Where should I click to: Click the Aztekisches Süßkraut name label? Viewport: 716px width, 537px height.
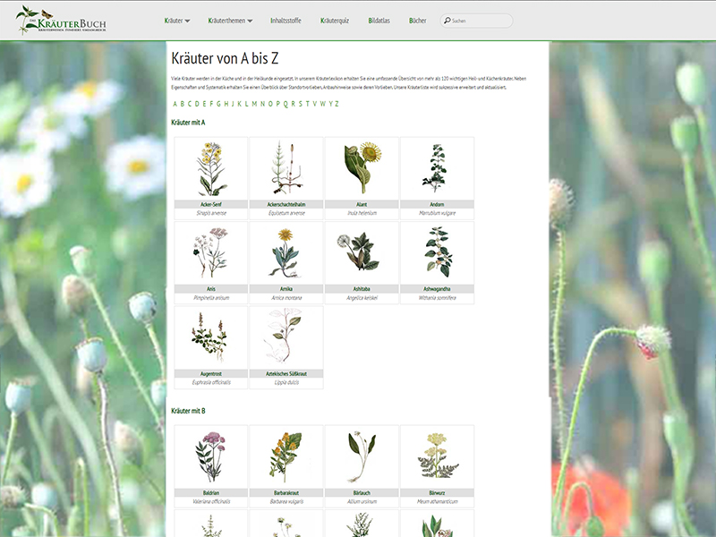pyautogui.click(x=286, y=373)
